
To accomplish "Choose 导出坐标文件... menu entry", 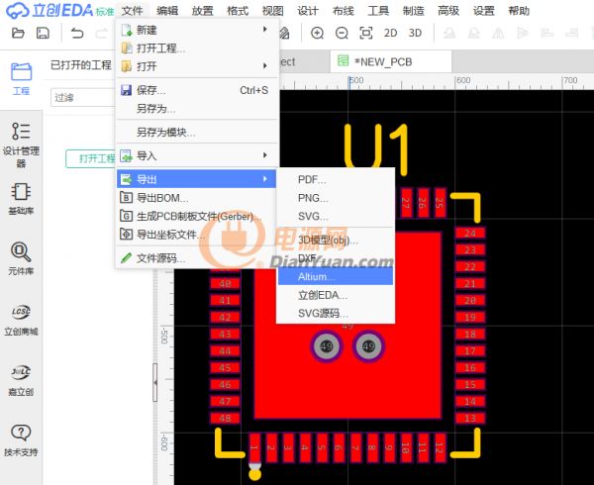I will [x=197, y=235].
